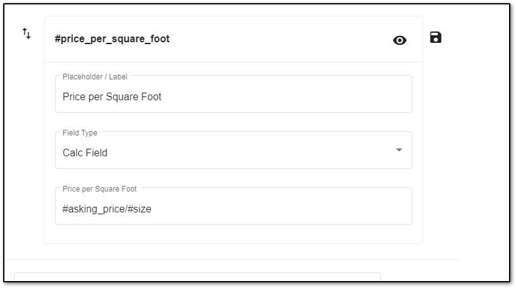Click the 'Price per Square Foot' label text value
The height and width of the screenshot is (288, 516).
[112, 97]
